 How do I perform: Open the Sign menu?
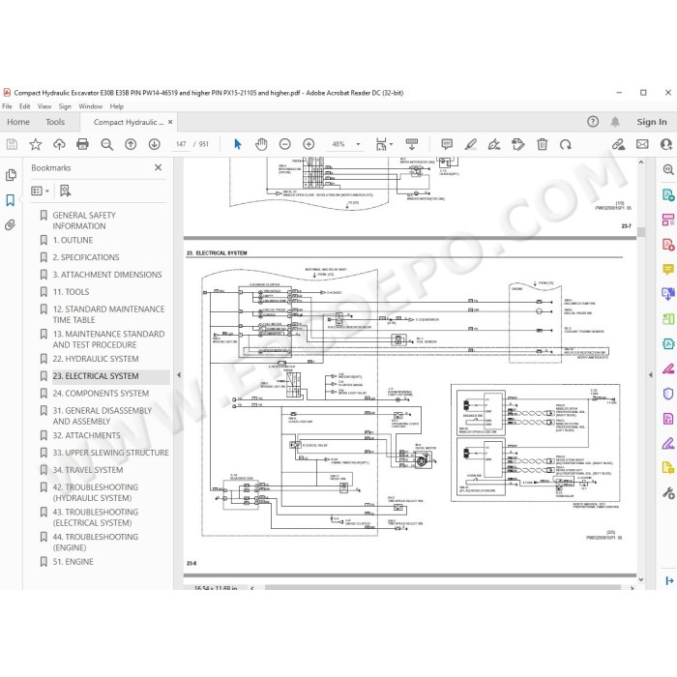pos(65,106)
